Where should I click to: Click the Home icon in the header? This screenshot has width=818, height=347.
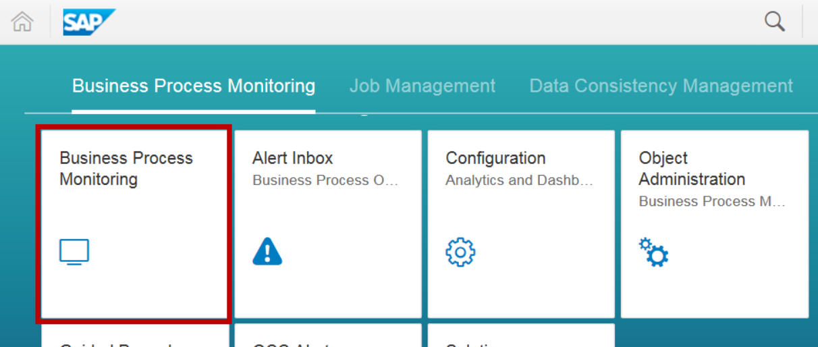[x=22, y=22]
